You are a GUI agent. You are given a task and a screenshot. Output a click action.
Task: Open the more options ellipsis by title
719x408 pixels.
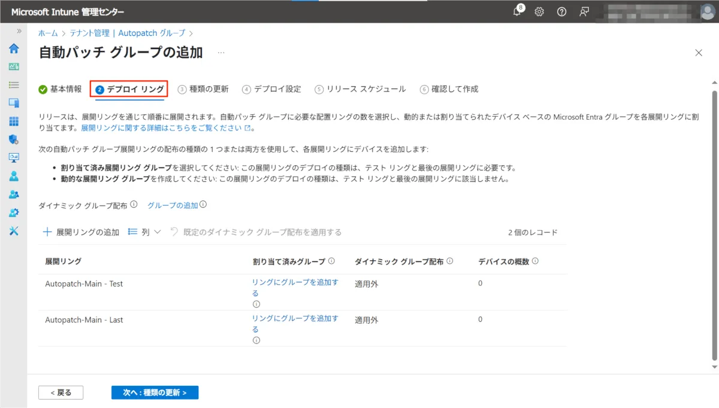tap(221, 53)
